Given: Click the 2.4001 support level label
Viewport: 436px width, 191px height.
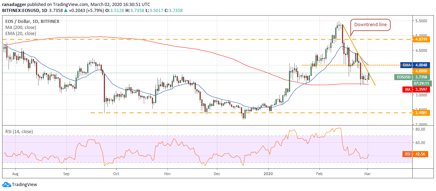Looking at the screenshot, I should pyautogui.click(x=422, y=113).
